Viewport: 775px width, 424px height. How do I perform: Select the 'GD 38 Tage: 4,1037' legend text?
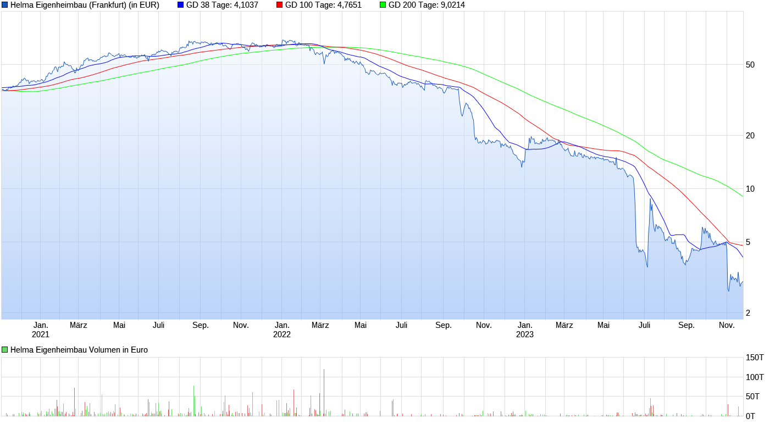[x=223, y=5]
